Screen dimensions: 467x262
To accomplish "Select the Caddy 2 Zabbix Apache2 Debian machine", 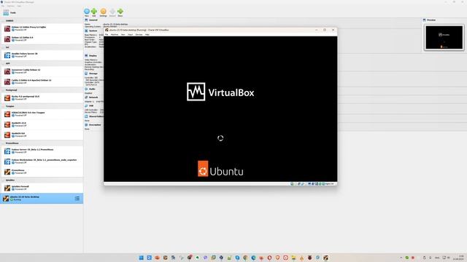I will [x=42, y=82].
